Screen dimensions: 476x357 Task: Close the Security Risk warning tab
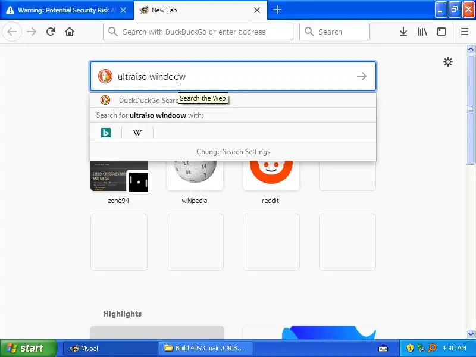coord(123,10)
